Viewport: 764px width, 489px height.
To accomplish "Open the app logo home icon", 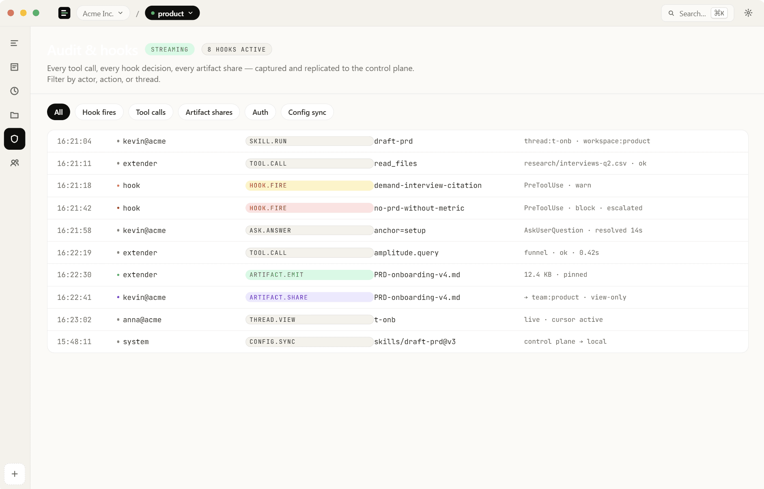I will tap(64, 13).
